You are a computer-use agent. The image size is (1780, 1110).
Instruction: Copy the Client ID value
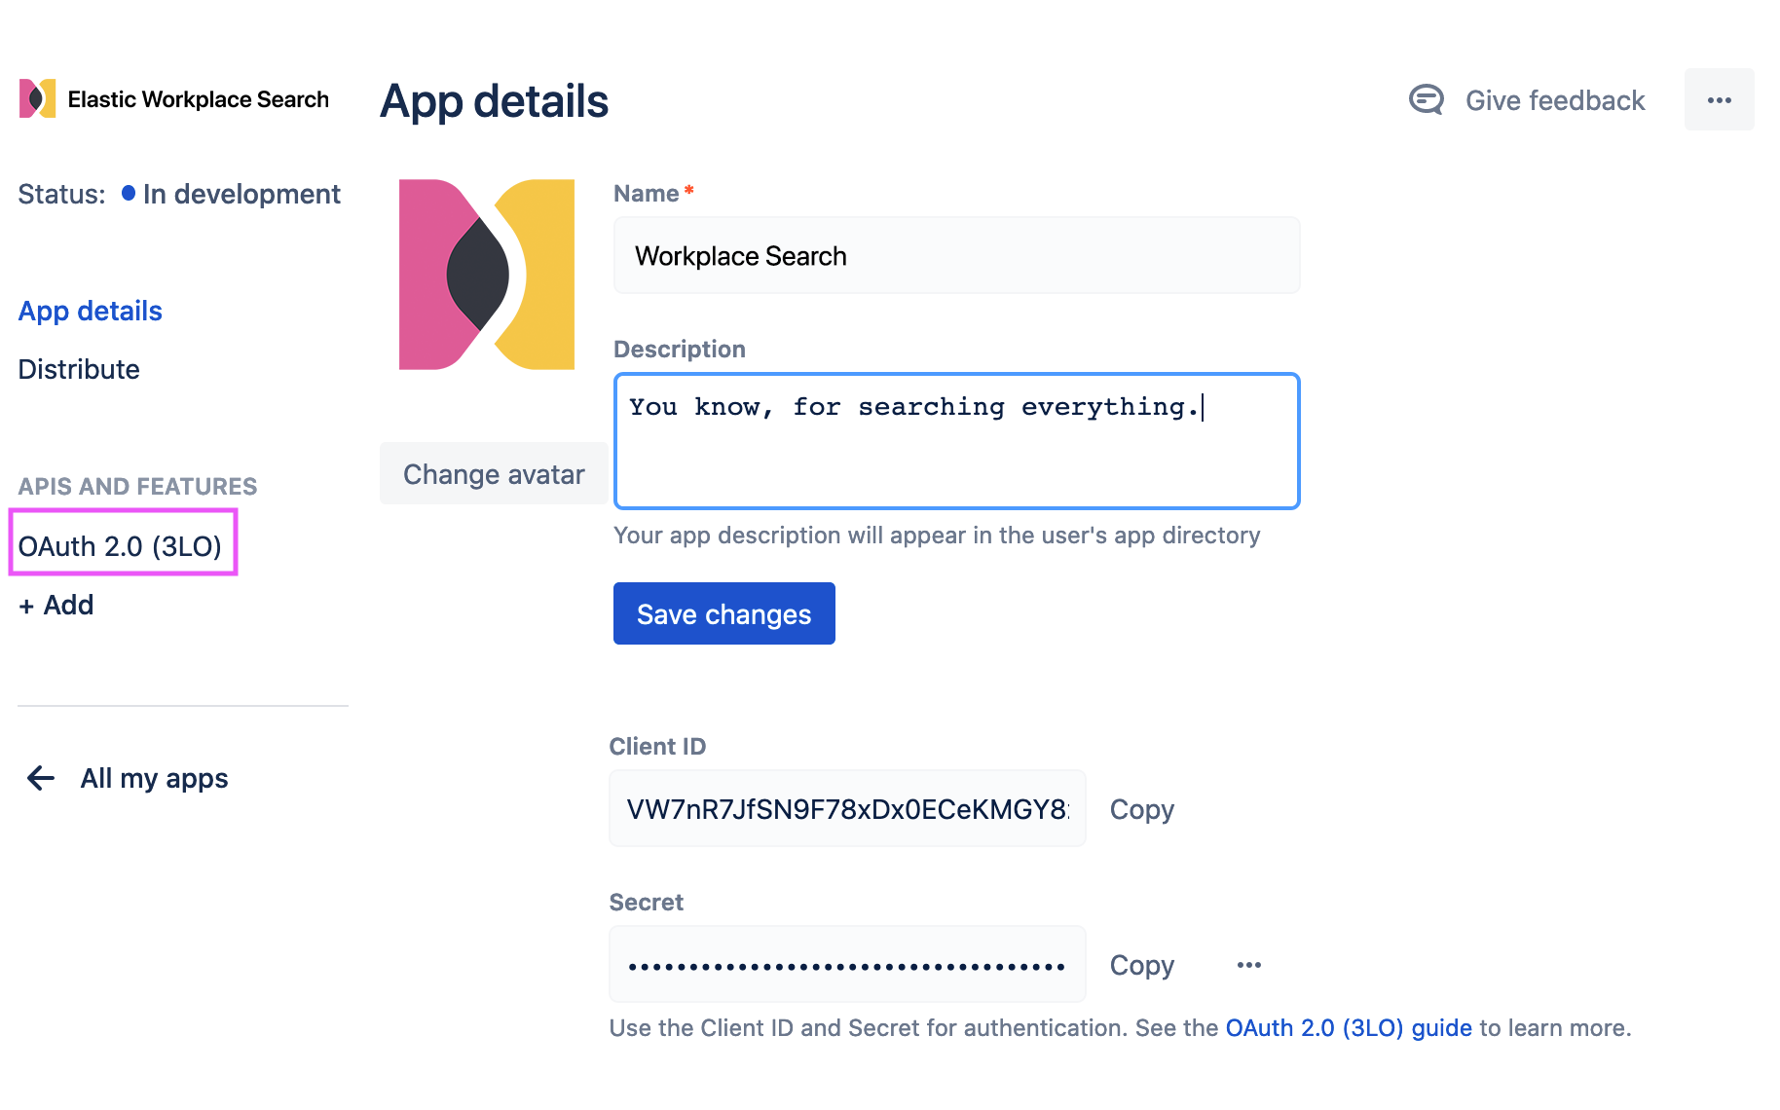coord(1141,809)
